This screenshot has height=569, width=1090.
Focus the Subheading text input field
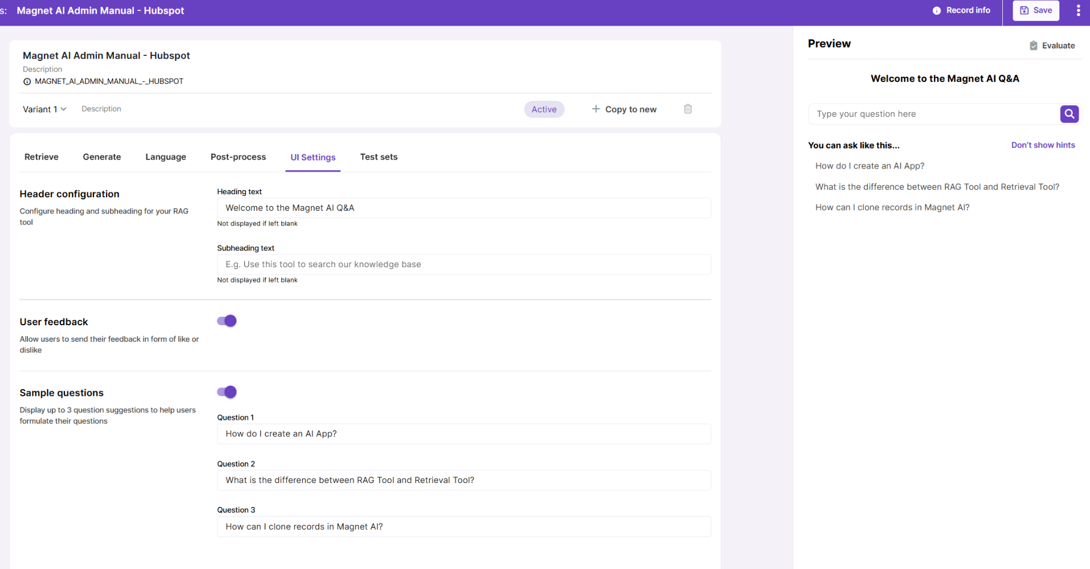tap(463, 264)
